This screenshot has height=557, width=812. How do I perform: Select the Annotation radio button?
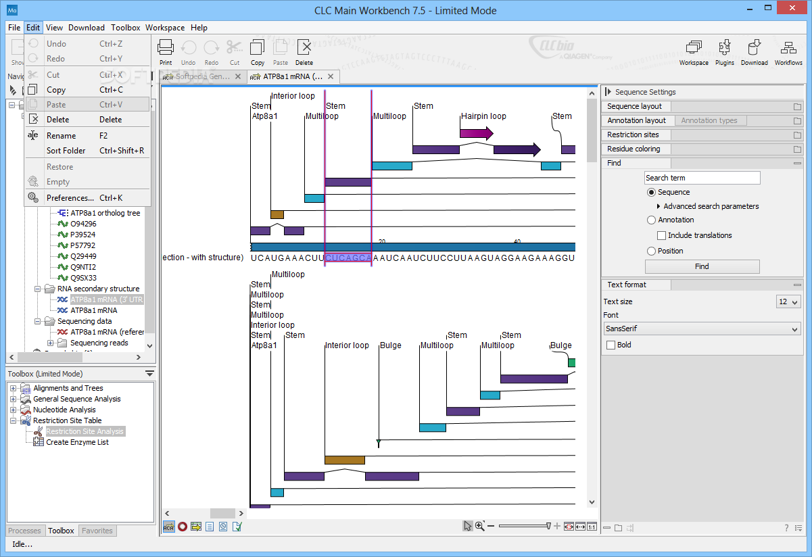click(652, 220)
